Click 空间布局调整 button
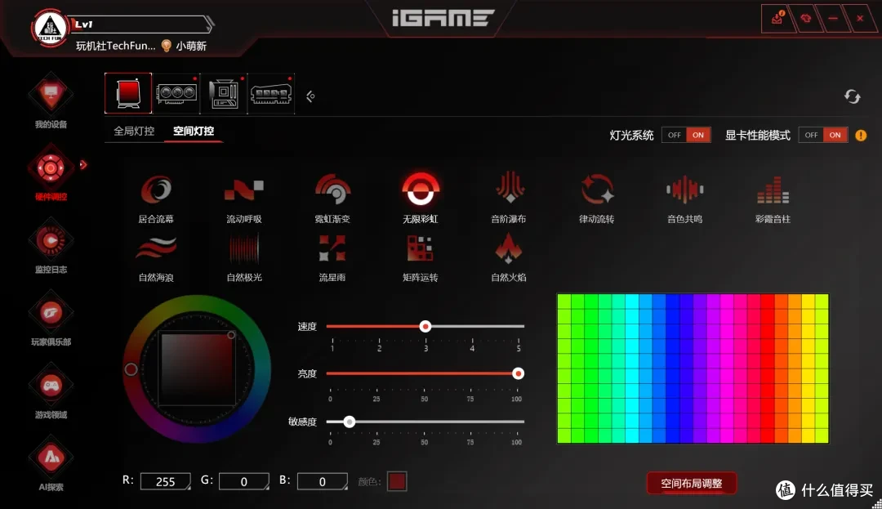This screenshot has width=882, height=509. 692,483
